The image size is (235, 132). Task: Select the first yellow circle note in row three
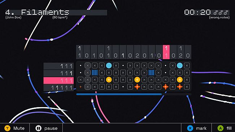[109, 80]
